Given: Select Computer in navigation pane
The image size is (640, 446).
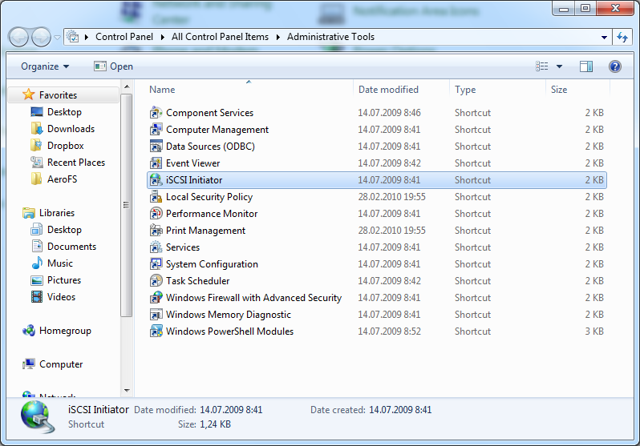Looking at the screenshot, I should [53, 364].
